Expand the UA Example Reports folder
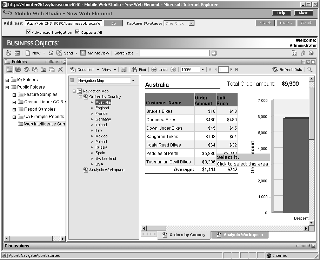 coord(14,117)
